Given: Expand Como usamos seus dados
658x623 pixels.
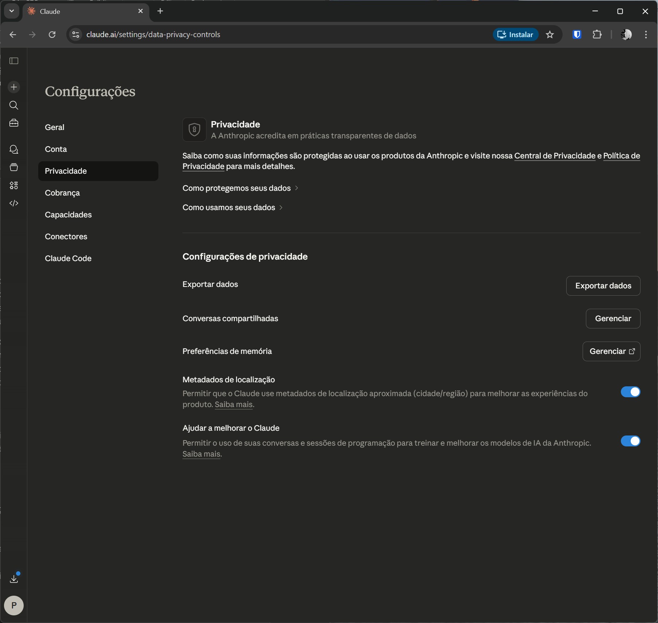Looking at the screenshot, I should point(233,208).
